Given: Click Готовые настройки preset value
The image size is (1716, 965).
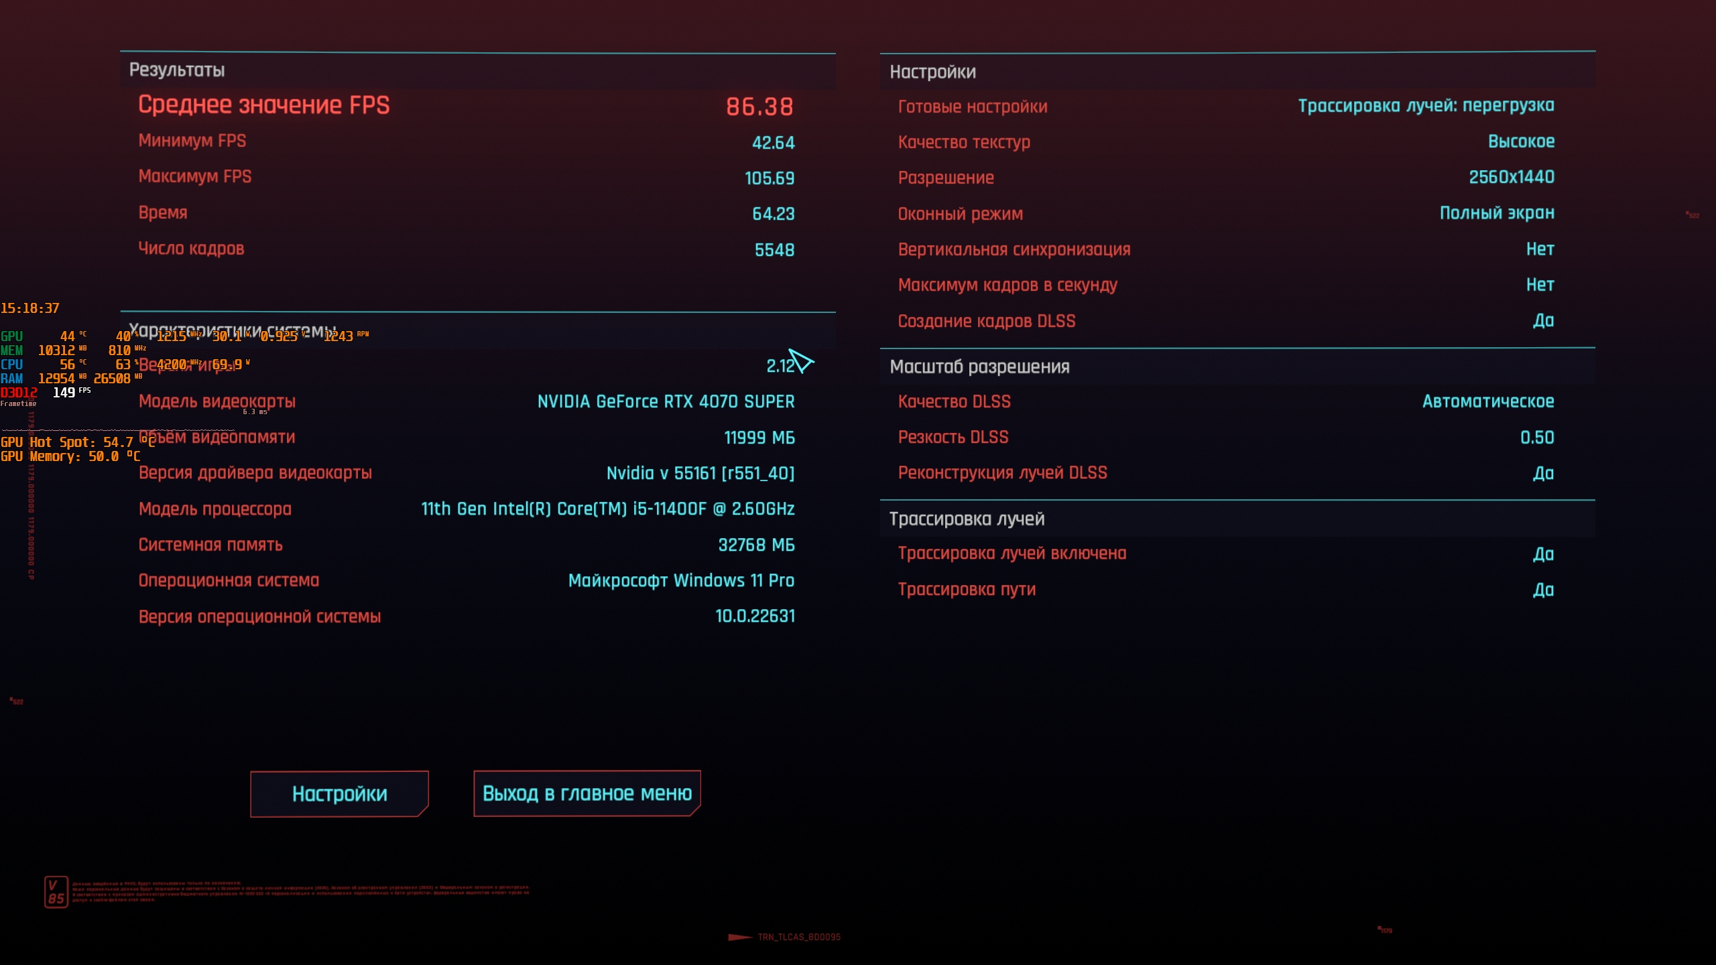Looking at the screenshot, I should (x=1426, y=106).
